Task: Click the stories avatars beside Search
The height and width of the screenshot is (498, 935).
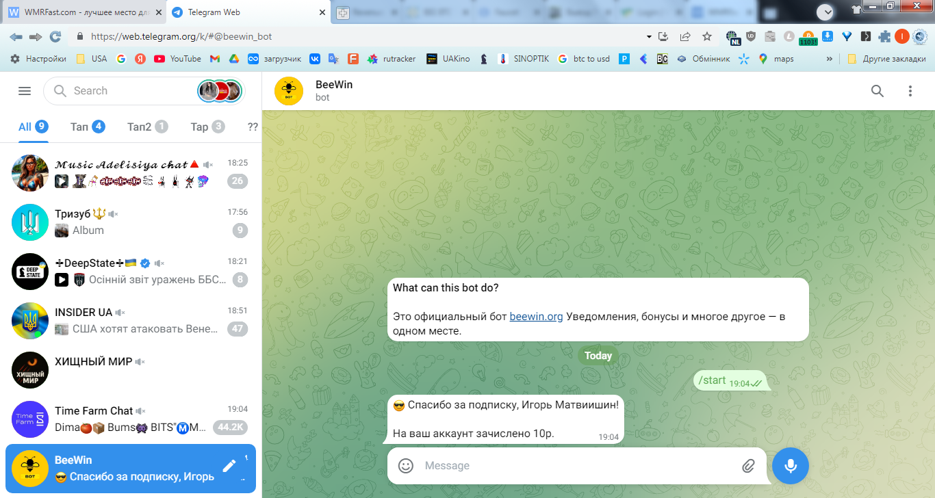Action: point(220,91)
